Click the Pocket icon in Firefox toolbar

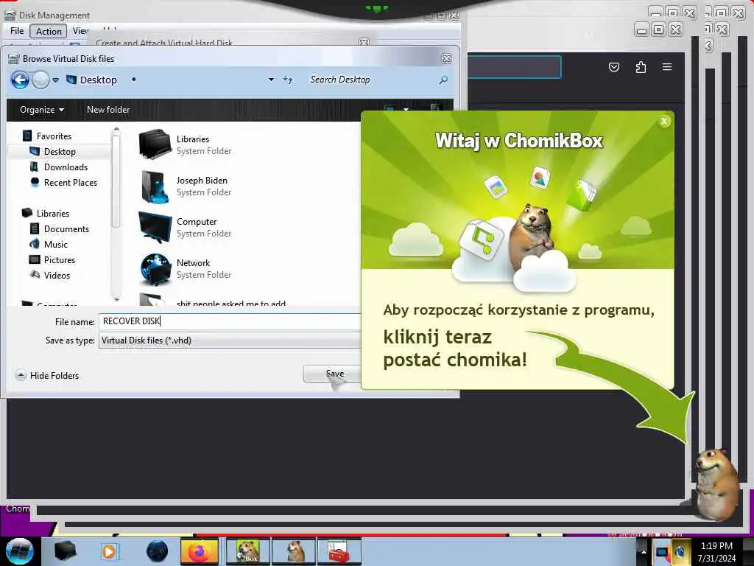point(614,67)
